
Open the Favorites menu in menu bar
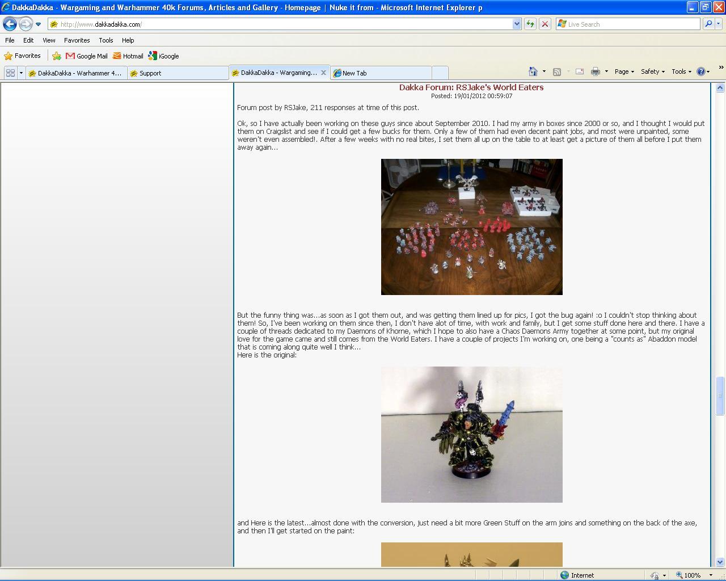click(77, 40)
